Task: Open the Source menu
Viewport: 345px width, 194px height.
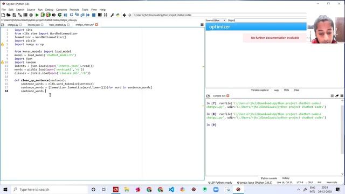Action: click(31, 10)
